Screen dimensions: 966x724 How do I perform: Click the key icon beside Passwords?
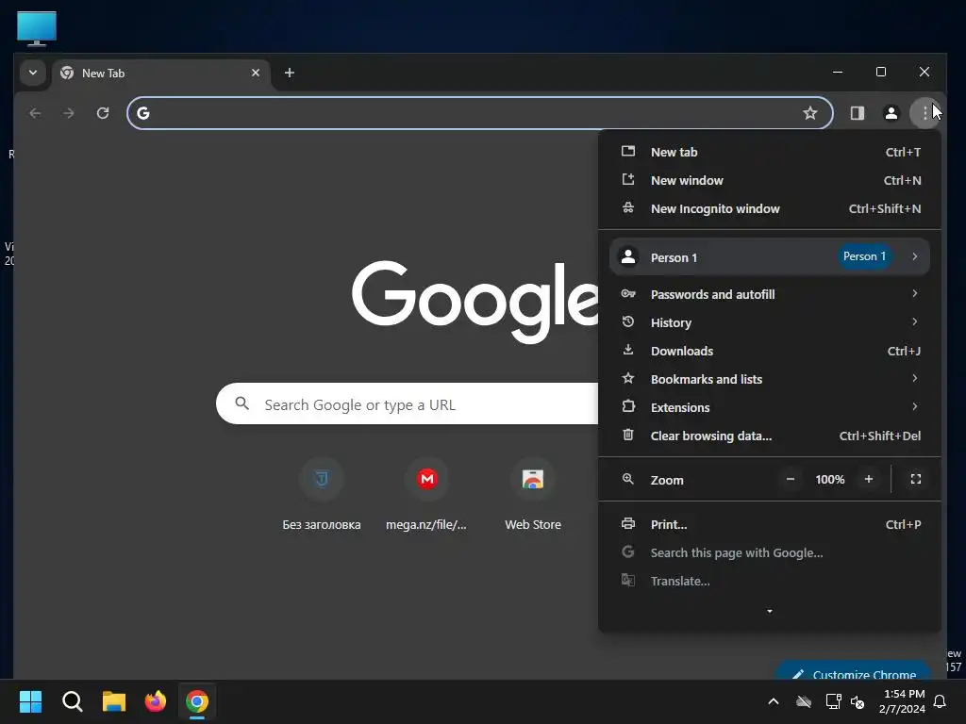[627, 294]
